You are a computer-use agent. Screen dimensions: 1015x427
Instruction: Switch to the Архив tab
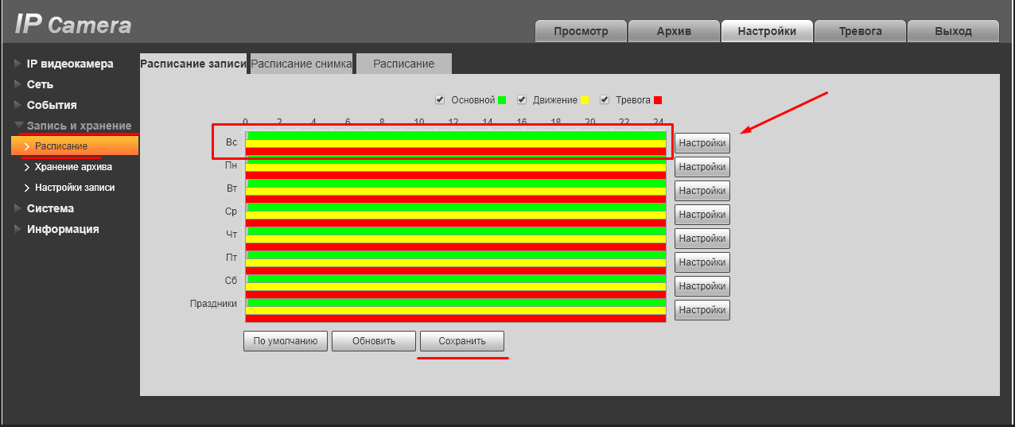[674, 31]
